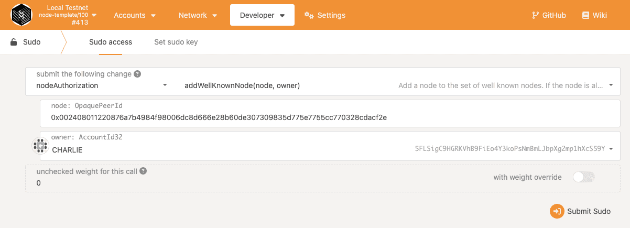Open the Wiki link
Image resolution: width=630 pixels, height=228 pixels.
coord(595,15)
